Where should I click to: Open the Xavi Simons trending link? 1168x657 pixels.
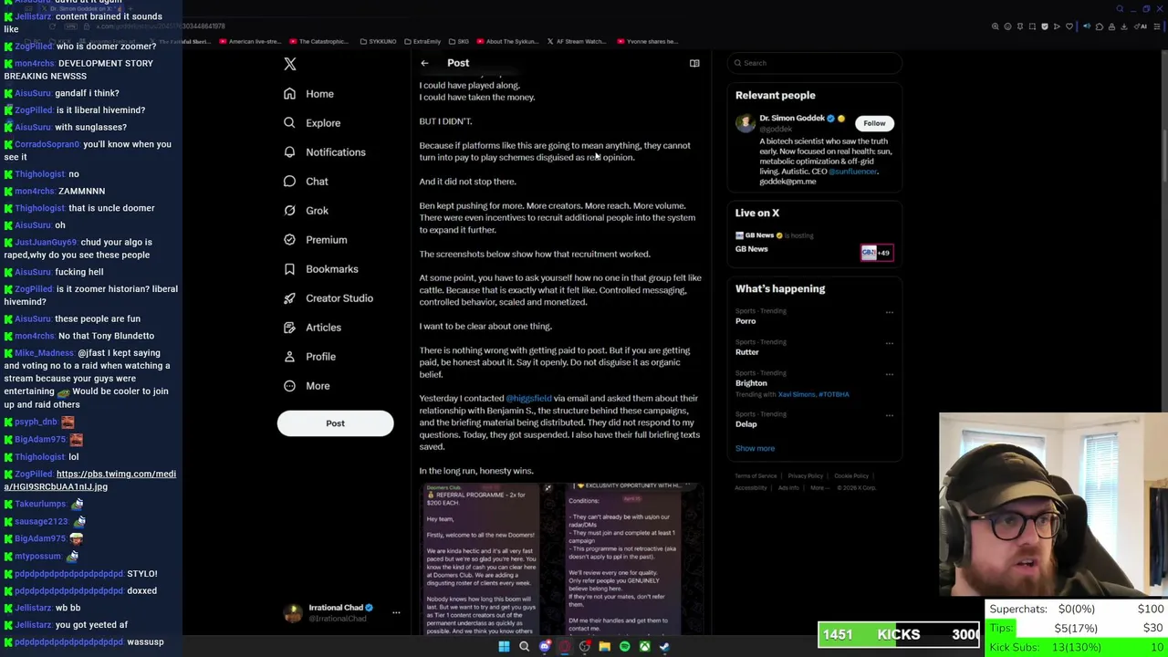(x=797, y=394)
